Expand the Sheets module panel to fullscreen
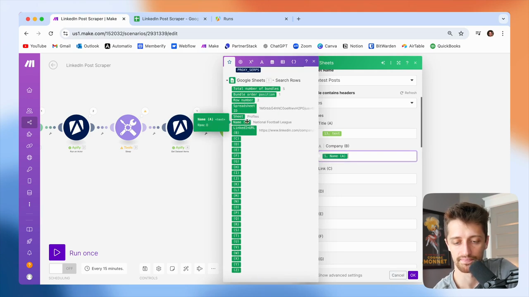This screenshot has width=529, height=297. [x=398, y=63]
